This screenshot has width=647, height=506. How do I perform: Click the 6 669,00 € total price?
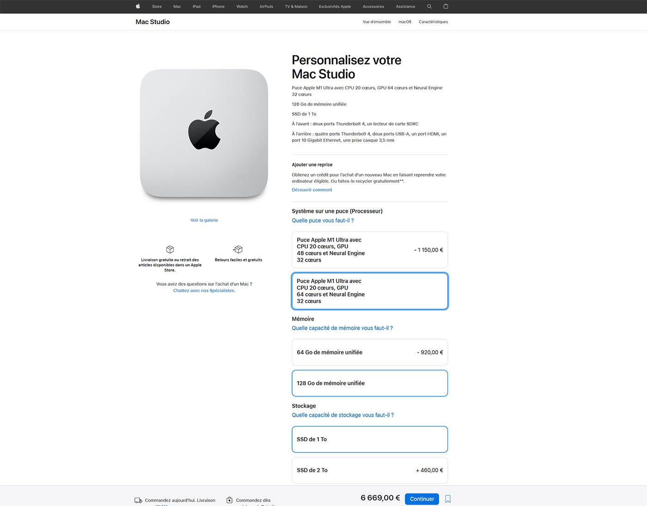coord(380,498)
